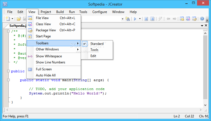Click the lightning bolt toolbar icon
Image resolution: width=211 pixels, height=121 pixels.
(x=160, y=19)
